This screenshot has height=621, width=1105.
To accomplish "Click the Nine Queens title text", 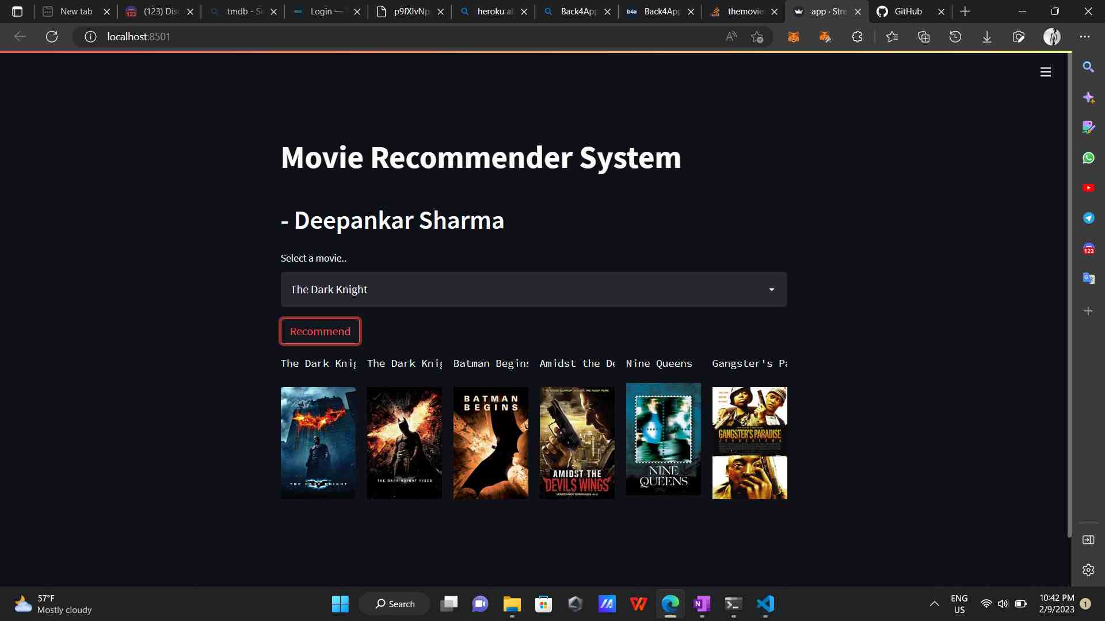I will (x=659, y=363).
